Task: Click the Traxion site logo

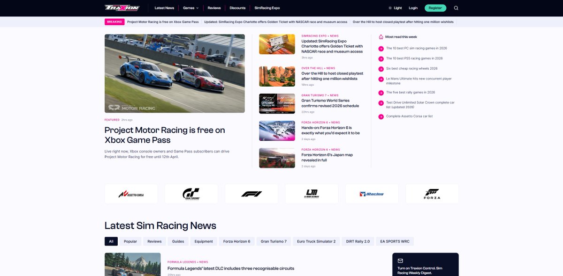Action: (x=122, y=7)
